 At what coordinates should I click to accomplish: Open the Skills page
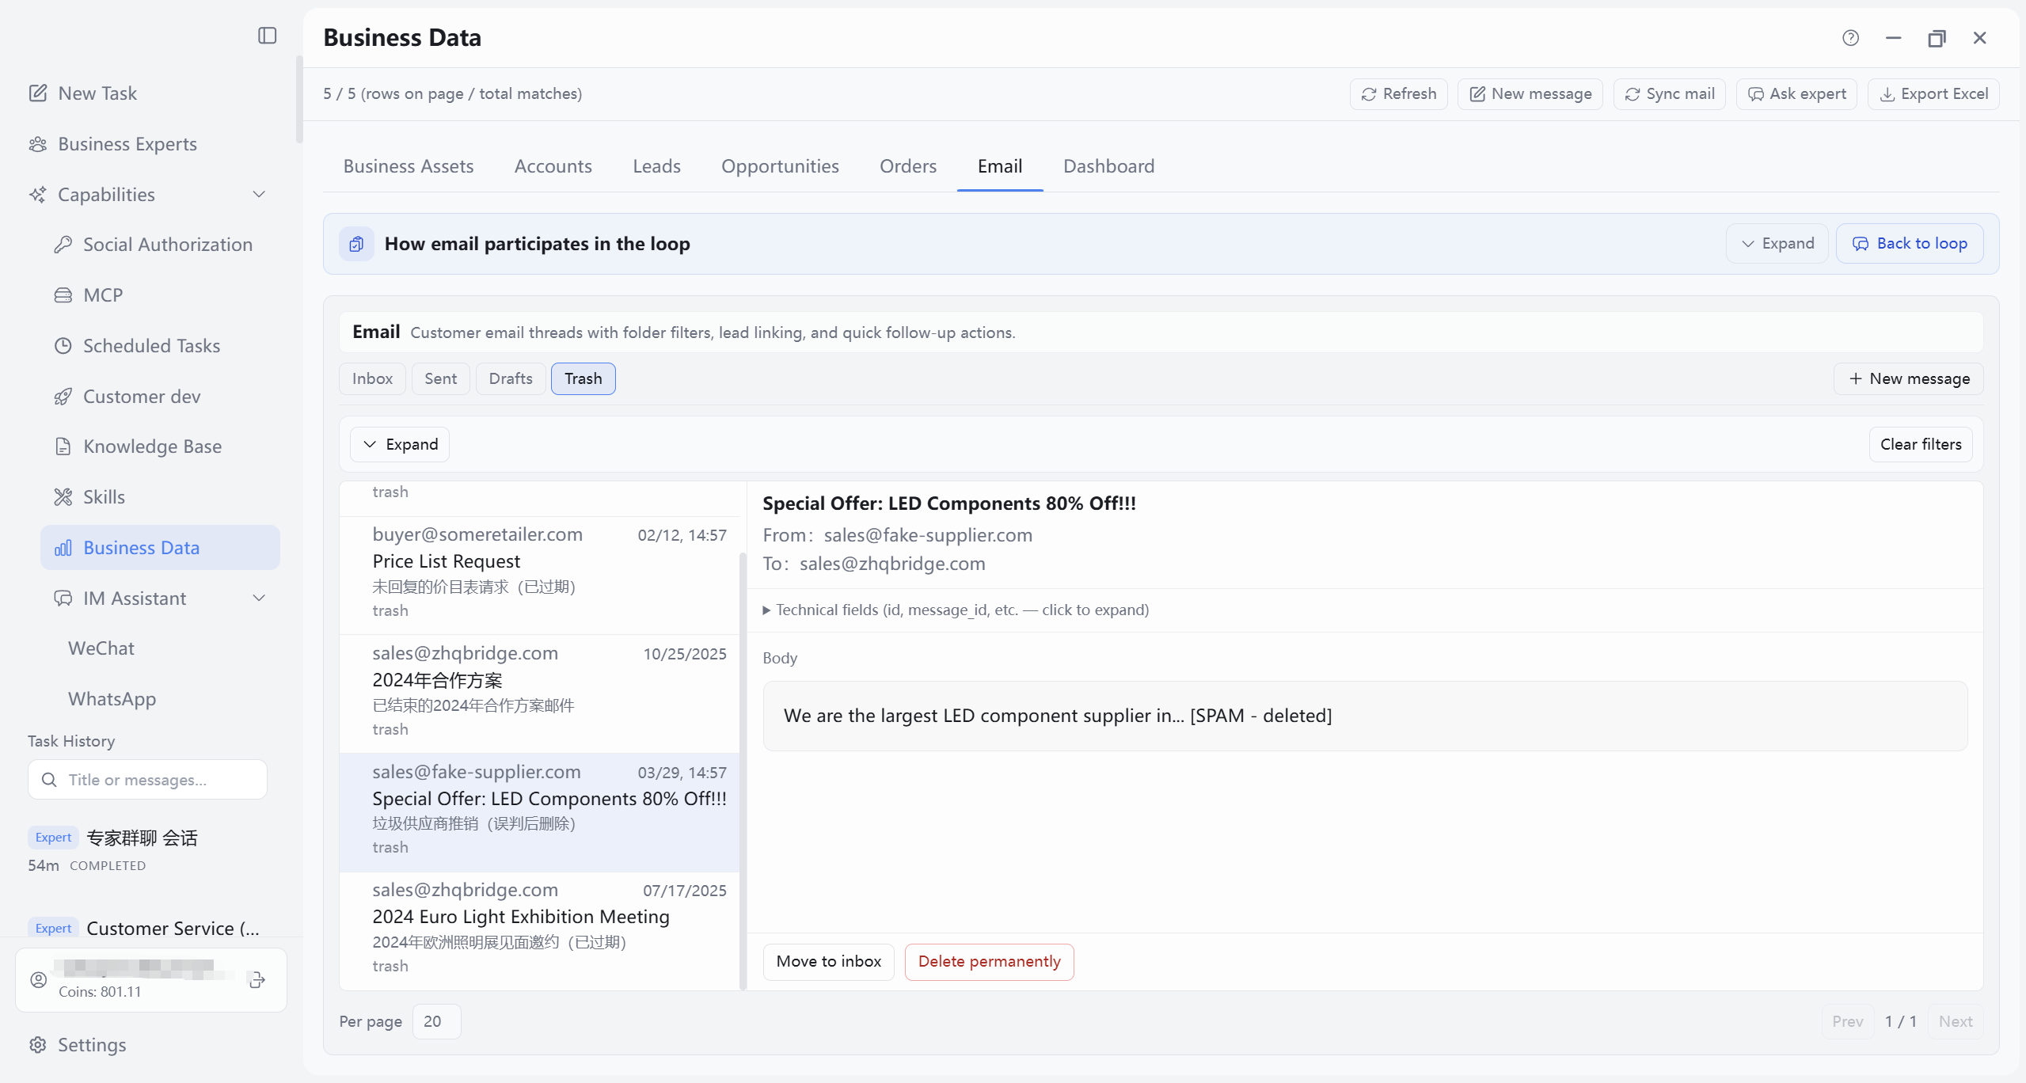[x=89, y=497]
